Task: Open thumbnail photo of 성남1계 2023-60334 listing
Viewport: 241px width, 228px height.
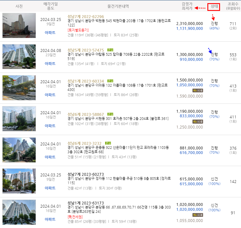Action: (x=19, y=87)
